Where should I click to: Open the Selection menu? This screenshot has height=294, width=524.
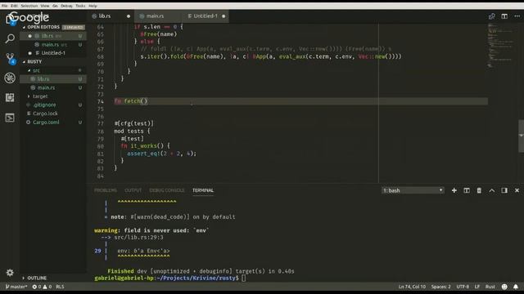29,6
